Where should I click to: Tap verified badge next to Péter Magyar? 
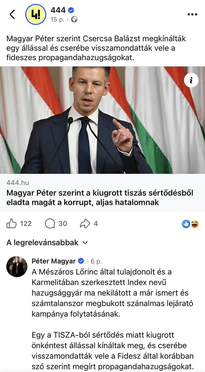click(x=81, y=261)
